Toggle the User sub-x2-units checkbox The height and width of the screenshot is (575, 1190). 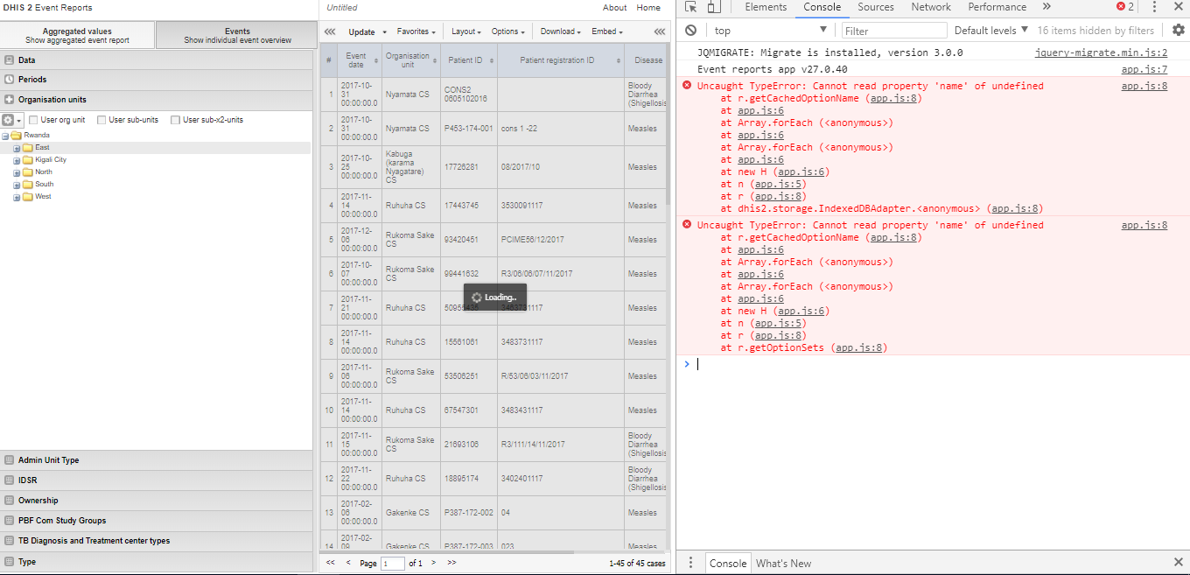point(175,120)
